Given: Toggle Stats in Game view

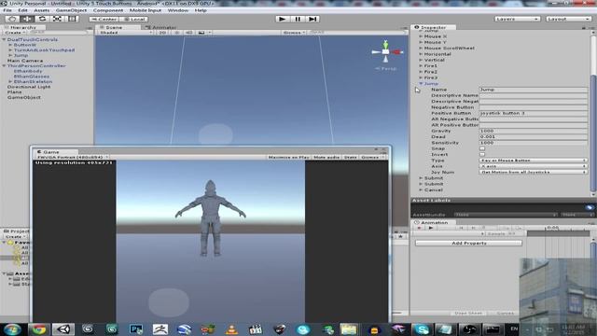Looking at the screenshot, I should click(351, 157).
